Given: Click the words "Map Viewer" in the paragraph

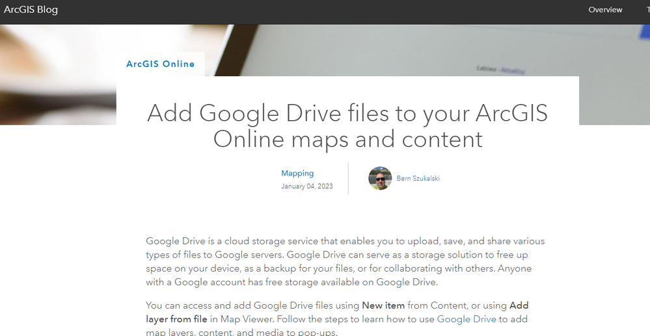Looking at the screenshot, I should 247,318.
